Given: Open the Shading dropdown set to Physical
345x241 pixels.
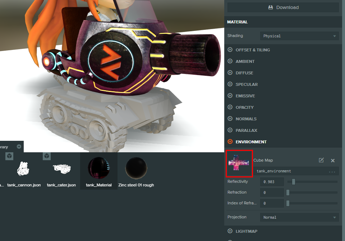Looking at the screenshot, I should pyautogui.click(x=299, y=36).
